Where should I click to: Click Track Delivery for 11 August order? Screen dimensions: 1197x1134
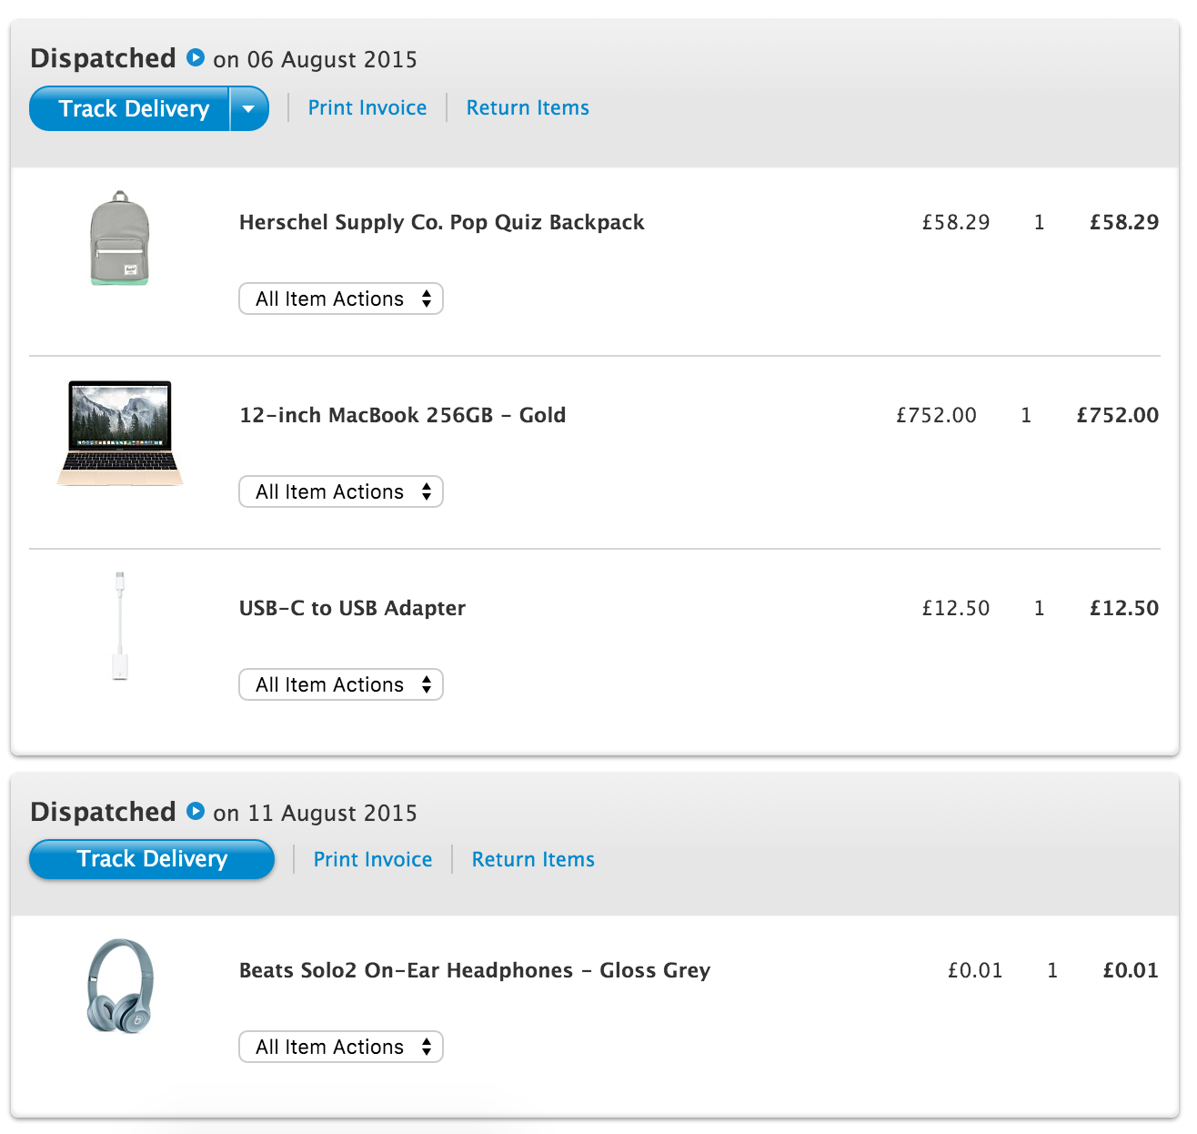[x=152, y=859]
